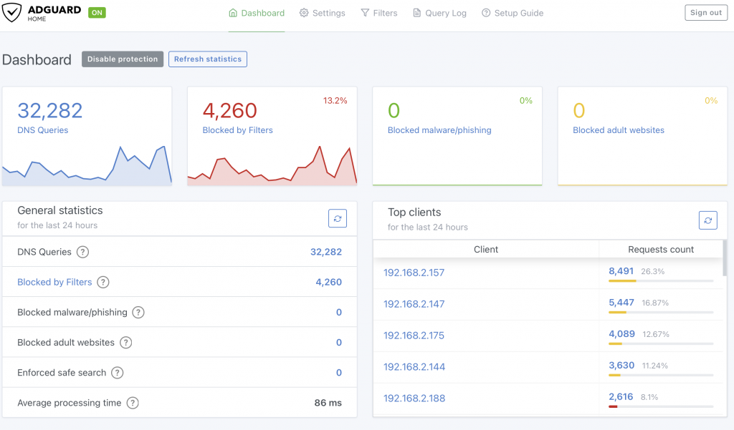Click the refresh icon in General statistics panel

[x=338, y=218]
